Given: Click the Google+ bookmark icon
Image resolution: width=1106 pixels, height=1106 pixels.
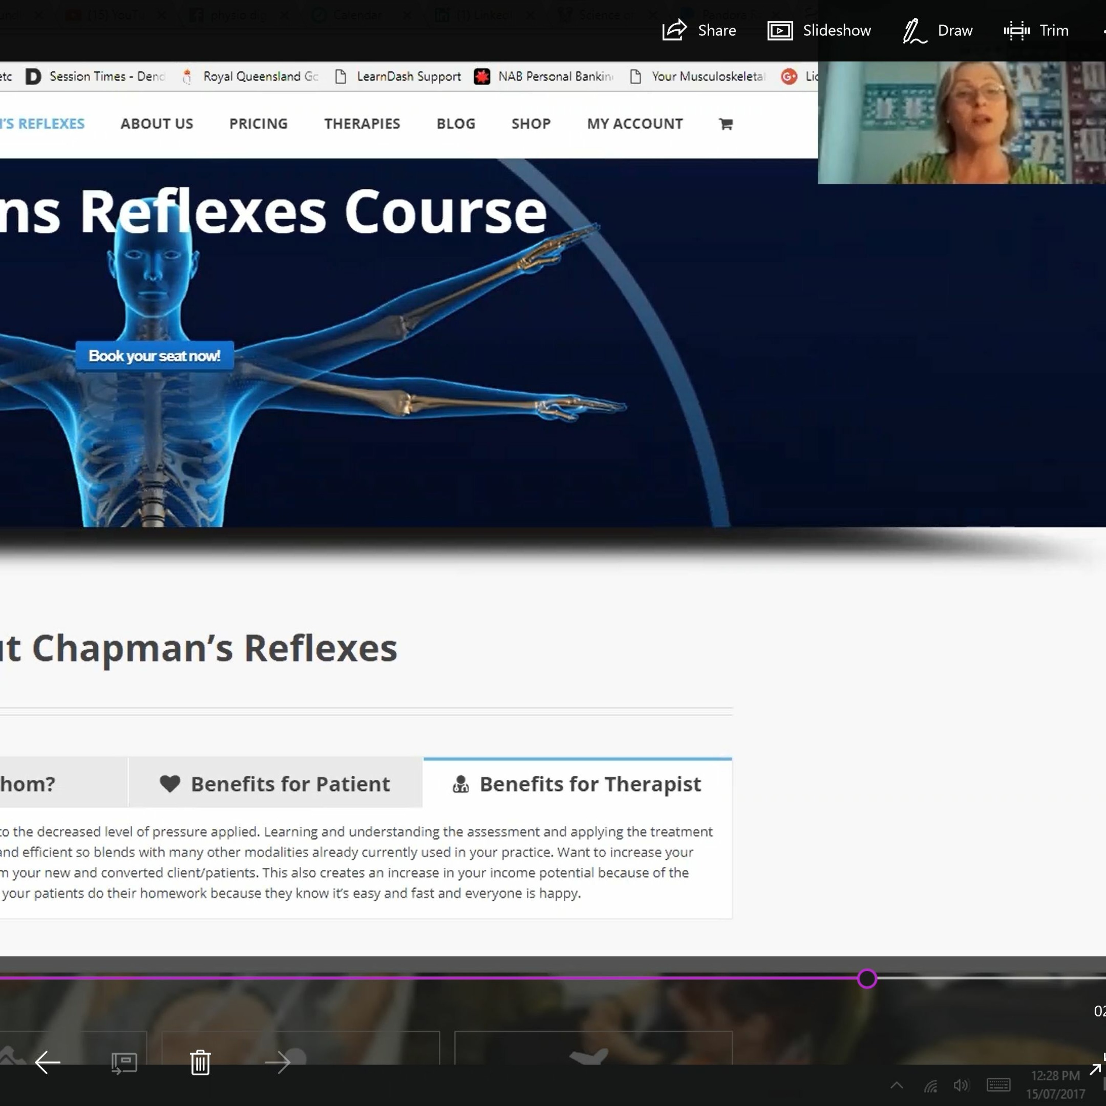Looking at the screenshot, I should (789, 76).
